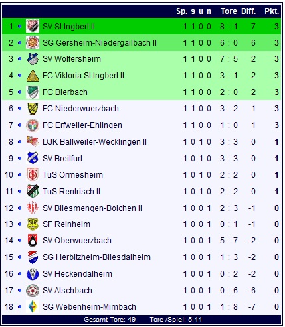The height and width of the screenshot is (327, 285).
Task: Open the FC Bierbach green shield crest
Action: (x=33, y=92)
